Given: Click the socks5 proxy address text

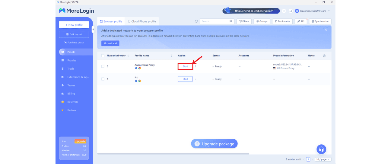Looking at the screenshot, I should (x=288, y=65).
